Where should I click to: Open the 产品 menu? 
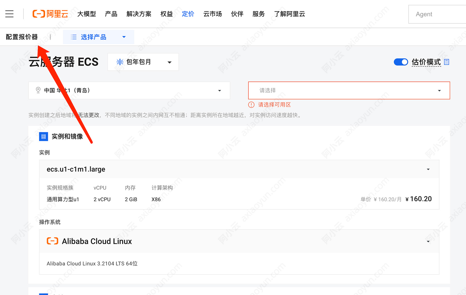(111, 14)
